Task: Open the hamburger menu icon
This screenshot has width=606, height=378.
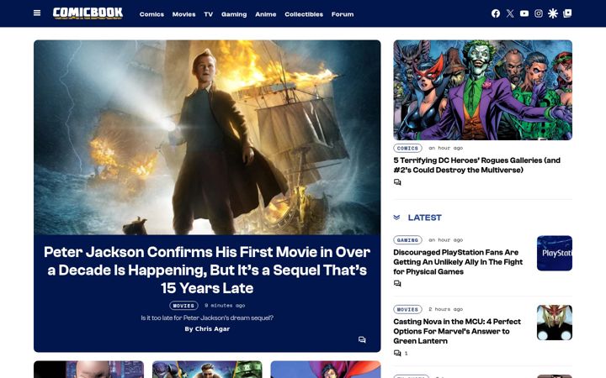Action: (37, 13)
